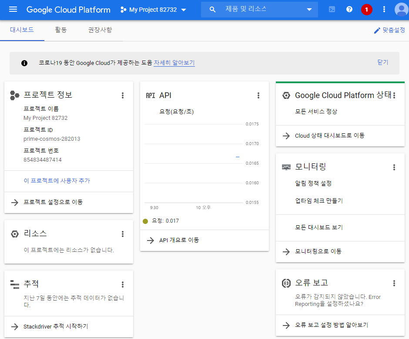Select the 대시보드 tab
This screenshot has width=409, height=339.
22,30
